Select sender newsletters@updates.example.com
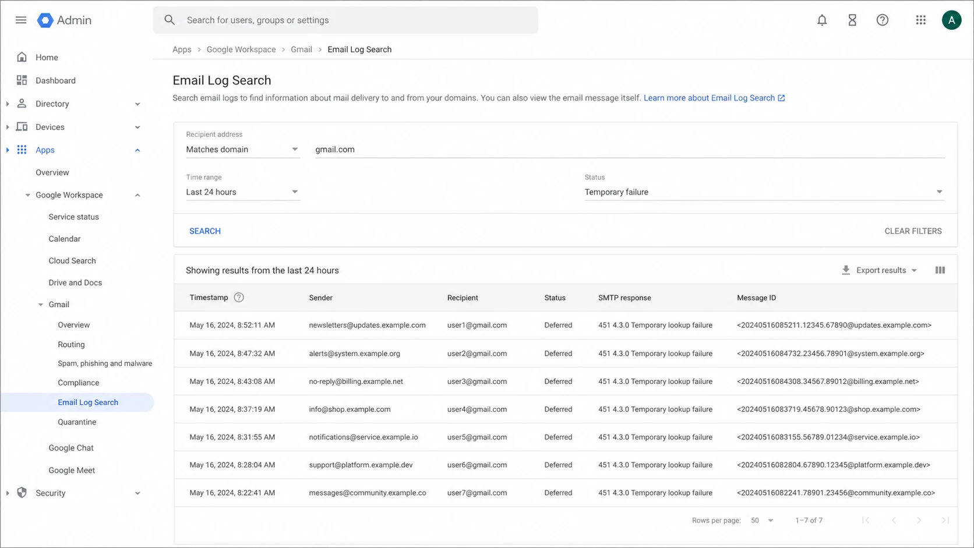Image resolution: width=974 pixels, height=548 pixels. coord(367,325)
